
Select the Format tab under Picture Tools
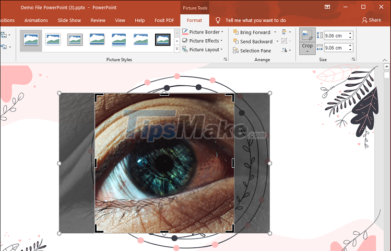[194, 20]
